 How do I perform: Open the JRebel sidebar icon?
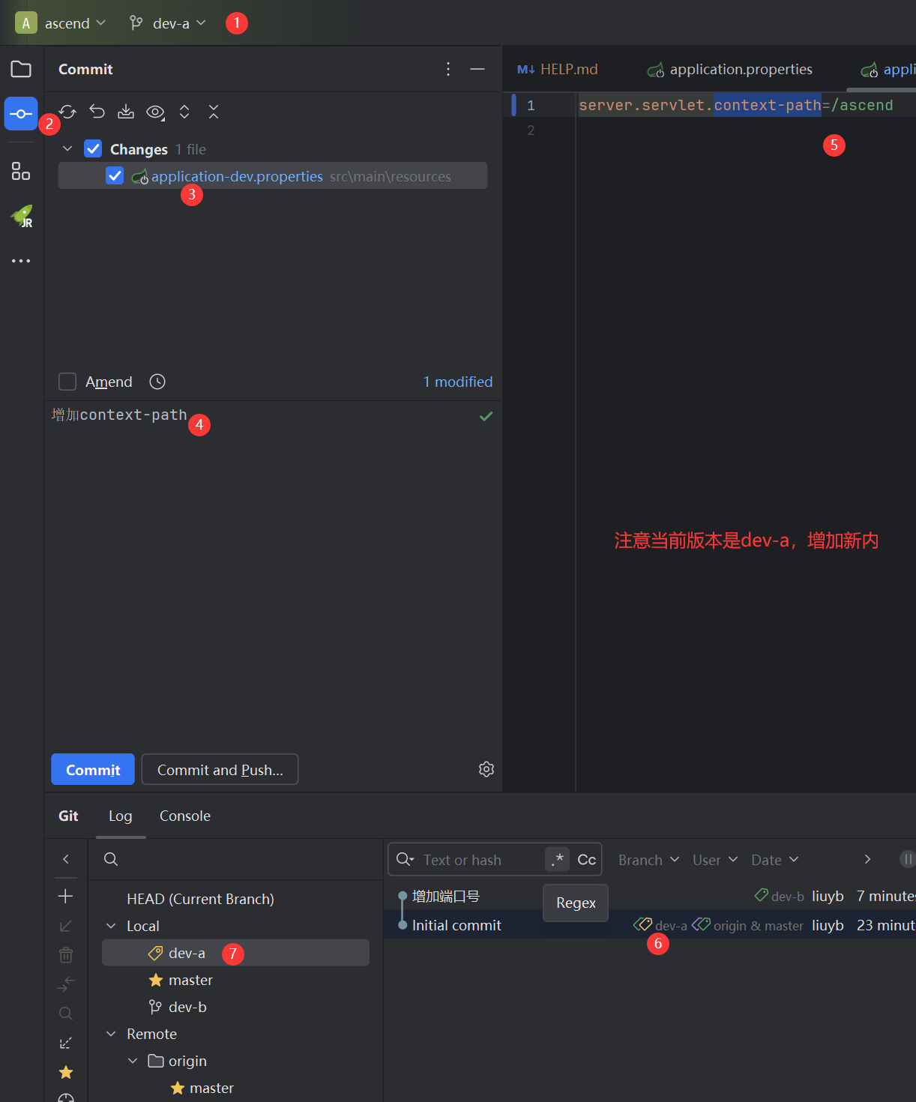pyautogui.click(x=21, y=217)
